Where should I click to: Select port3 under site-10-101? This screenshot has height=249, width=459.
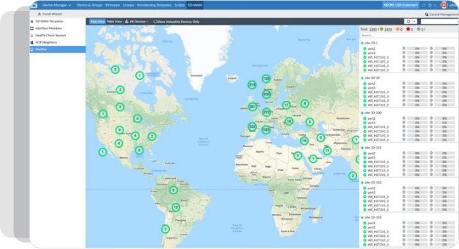372,158
